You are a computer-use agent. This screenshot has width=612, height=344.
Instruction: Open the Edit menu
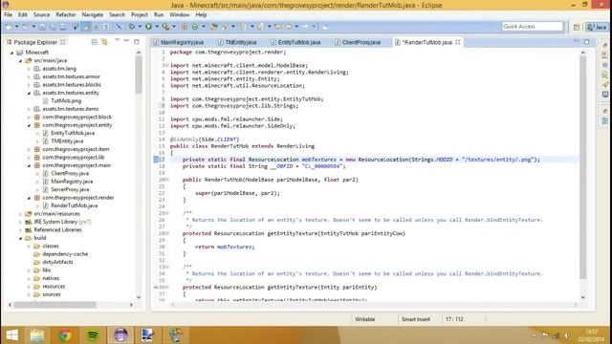pos(23,15)
